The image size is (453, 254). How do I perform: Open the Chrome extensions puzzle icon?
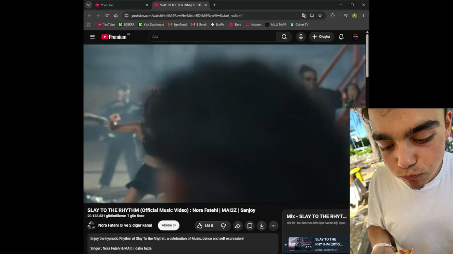(332, 16)
